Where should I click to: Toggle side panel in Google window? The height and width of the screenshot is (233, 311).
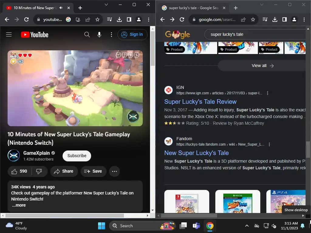[x=284, y=19]
